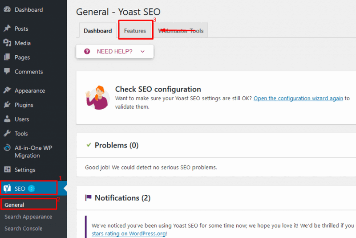Click the Notifications flag icon

[88, 197]
